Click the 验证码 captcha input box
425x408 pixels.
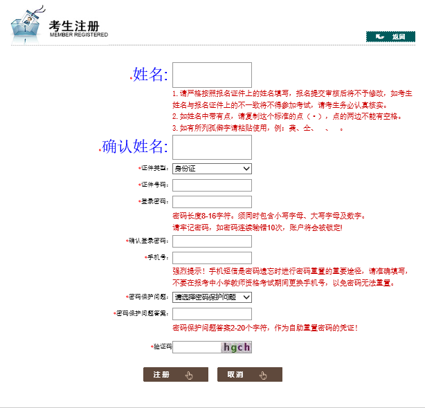pyautogui.click(x=196, y=347)
